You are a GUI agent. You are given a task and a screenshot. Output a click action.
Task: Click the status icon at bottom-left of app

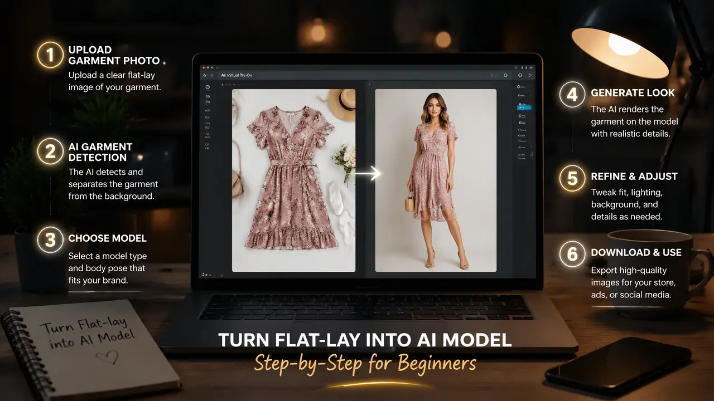click(x=203, y=274)
